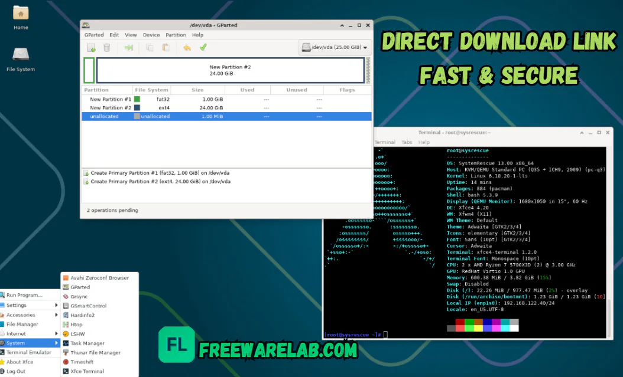Open the Tabs menu in terminal window
Screen dimensions: 623x377
(407, 142)
